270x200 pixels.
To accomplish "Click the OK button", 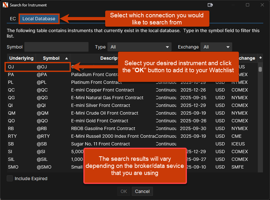I will 124,191.
